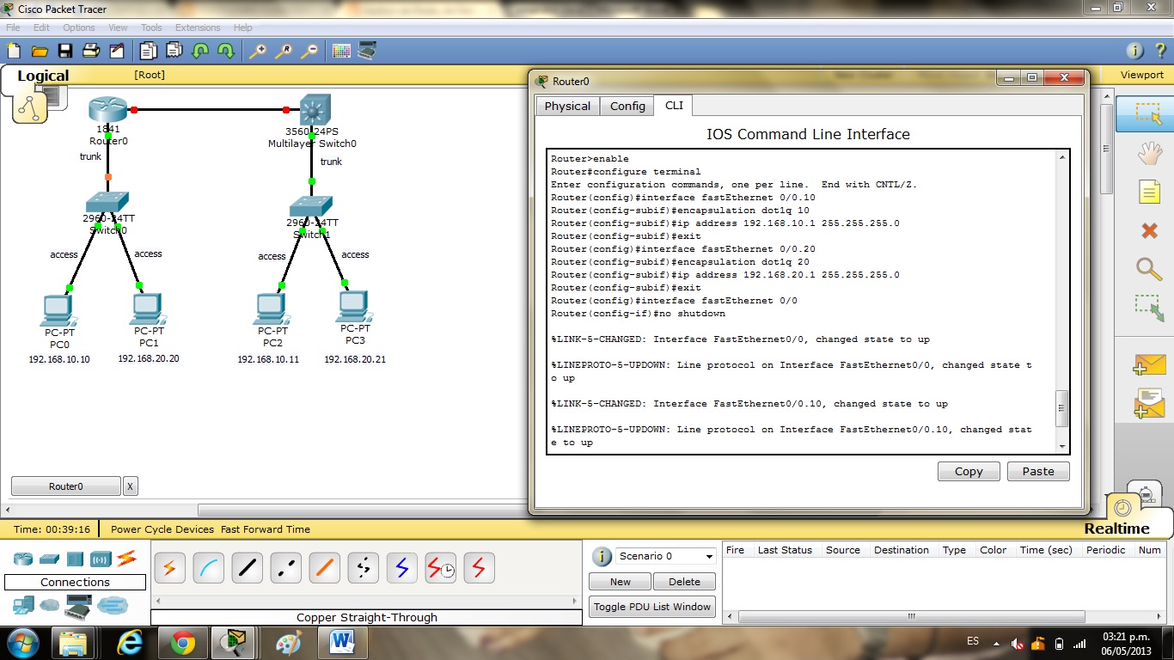The width and height of the screenshot is (1174, 660).
Task: Pick the Phone cable connection
Action: pos(363,568)
